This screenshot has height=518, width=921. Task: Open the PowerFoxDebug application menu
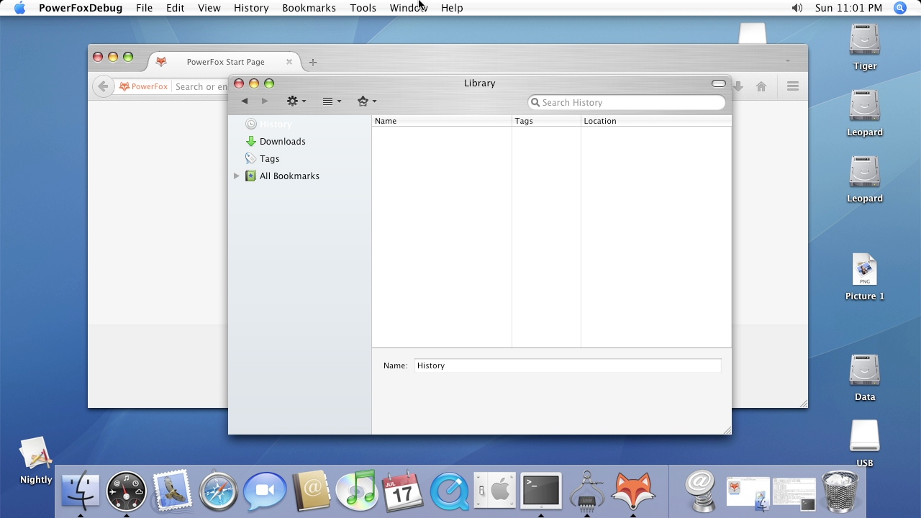(81, 8)
